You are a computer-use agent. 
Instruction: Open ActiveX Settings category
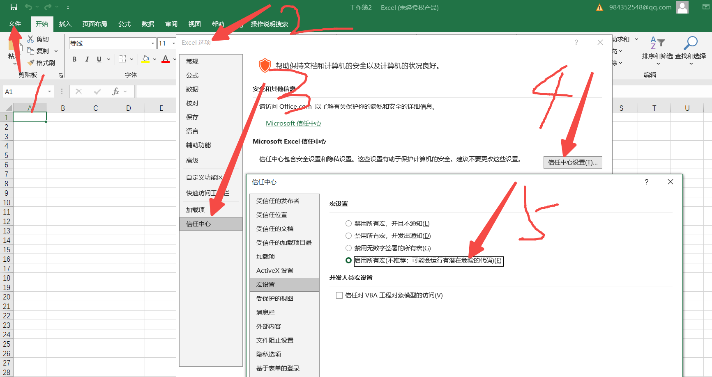(284, 271)
